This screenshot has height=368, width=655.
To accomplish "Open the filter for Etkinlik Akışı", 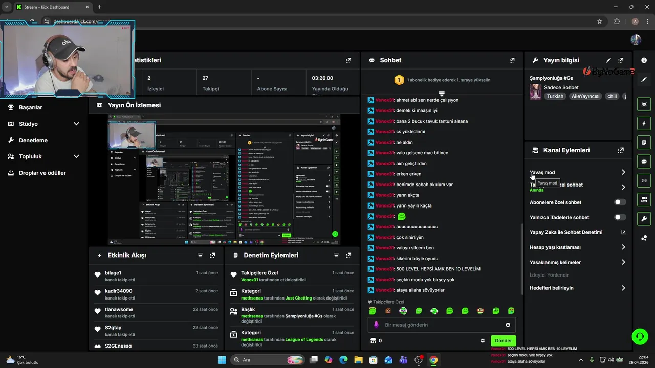I will [x=200, y=255].
